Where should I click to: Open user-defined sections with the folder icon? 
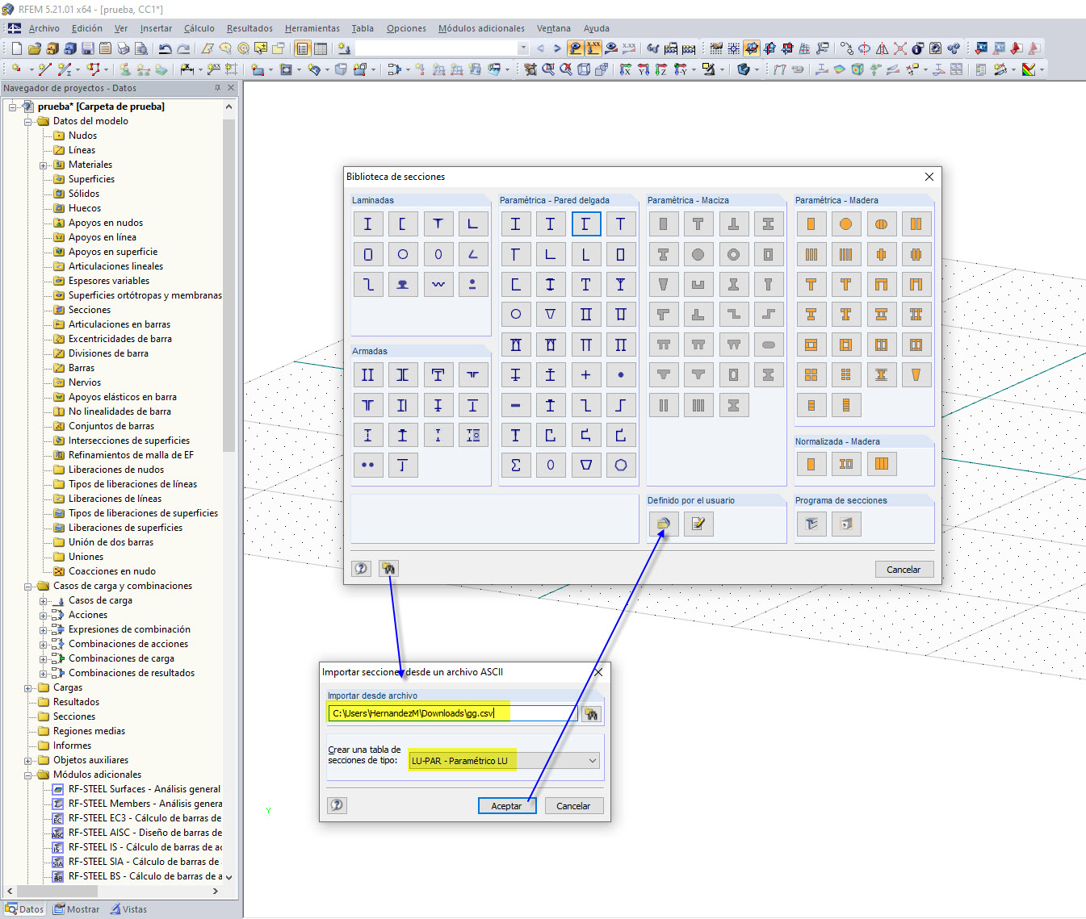663,524
